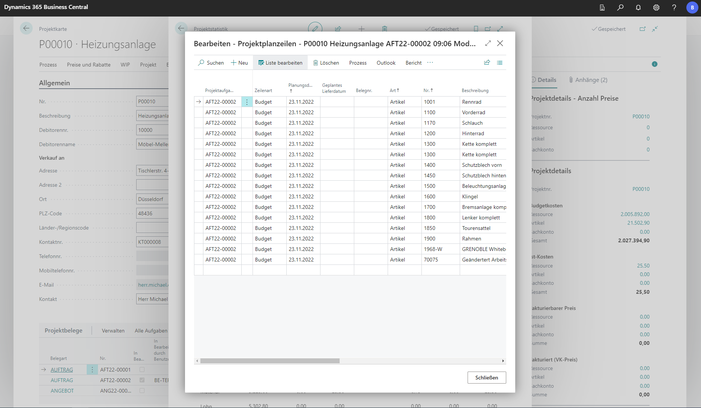Open row actions for the Rennrad line
The height and width of the screenshot is (408, 701).
247,102
